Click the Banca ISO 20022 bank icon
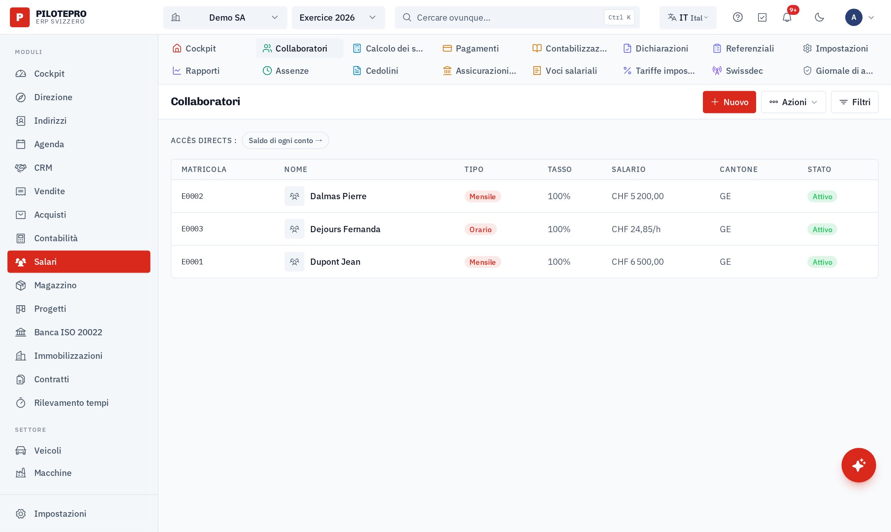891x532 pixels. coord(21,332)
